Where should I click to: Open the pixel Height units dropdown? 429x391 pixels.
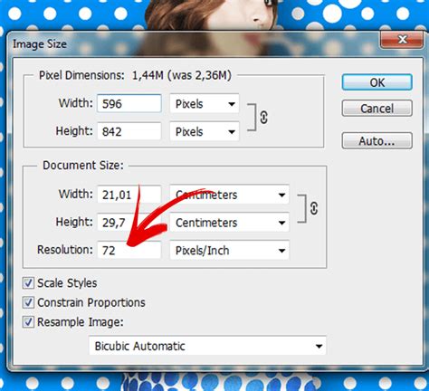click(205, 131)
